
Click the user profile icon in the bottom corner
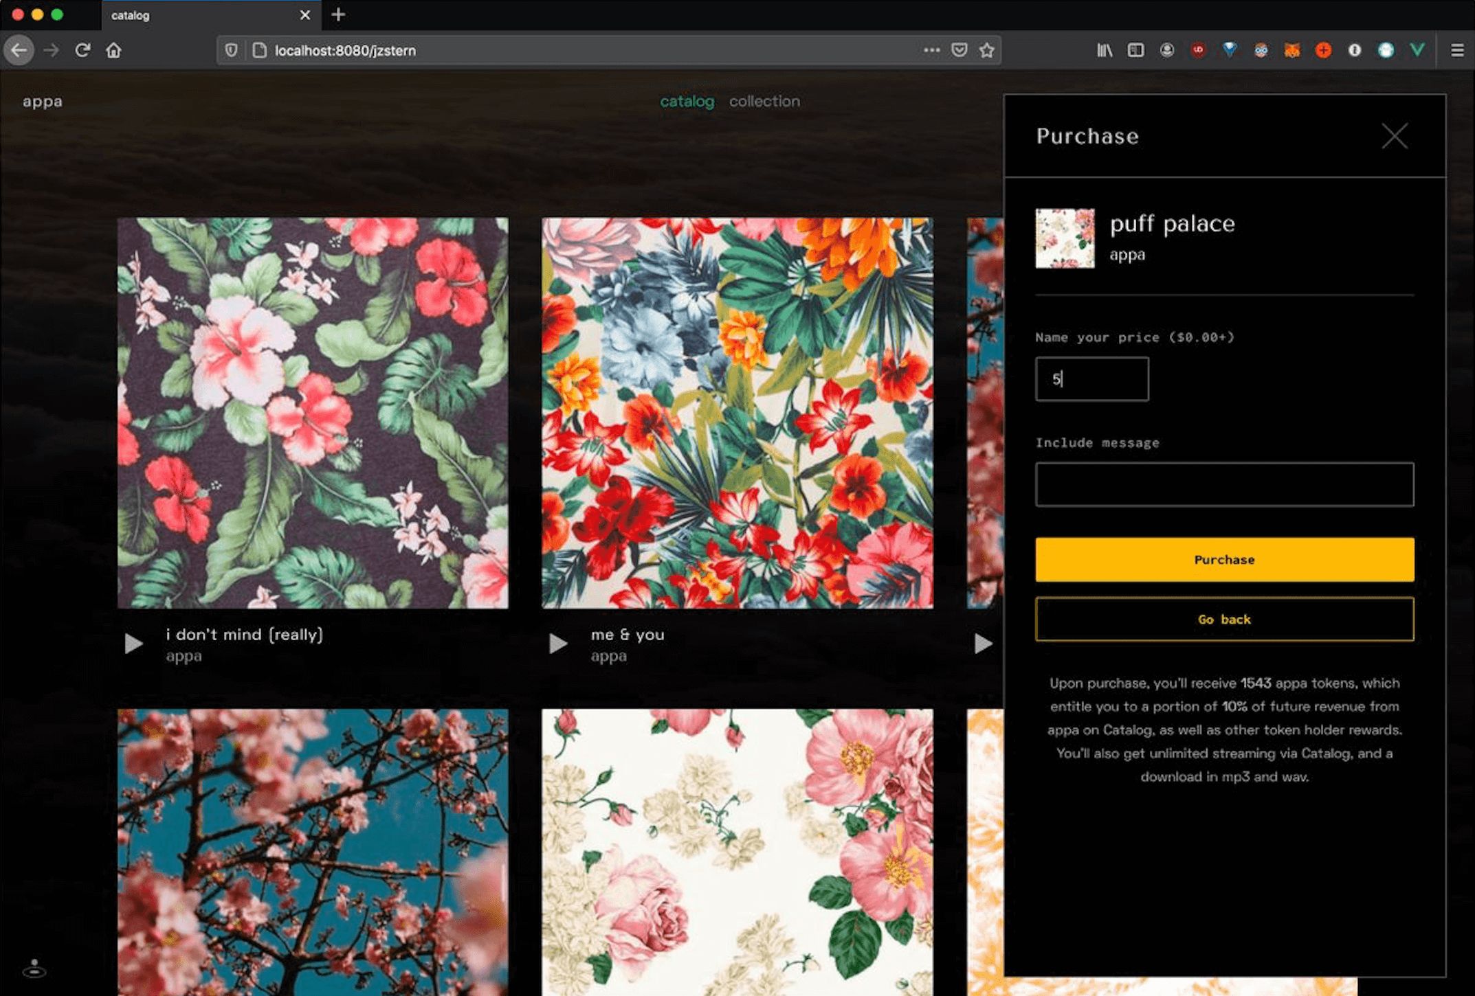[x=34, y=969]
